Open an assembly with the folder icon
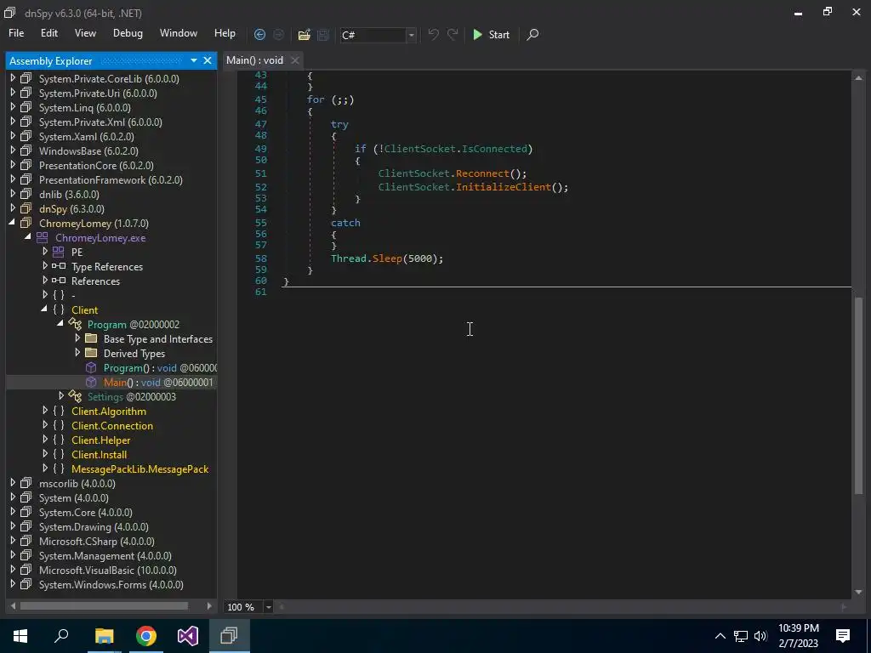Screen dimensions: 871x653 pyautogui.click(x=304, y=34)
